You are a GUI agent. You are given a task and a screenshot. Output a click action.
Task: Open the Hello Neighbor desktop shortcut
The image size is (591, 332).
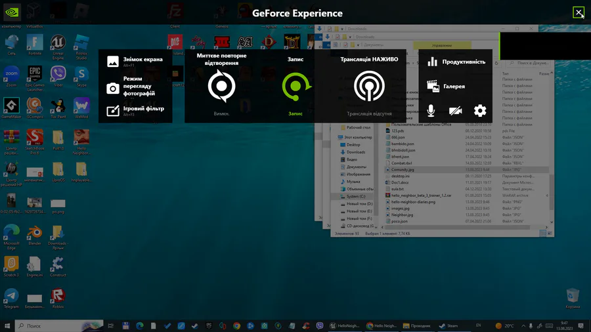click(81, 142)
